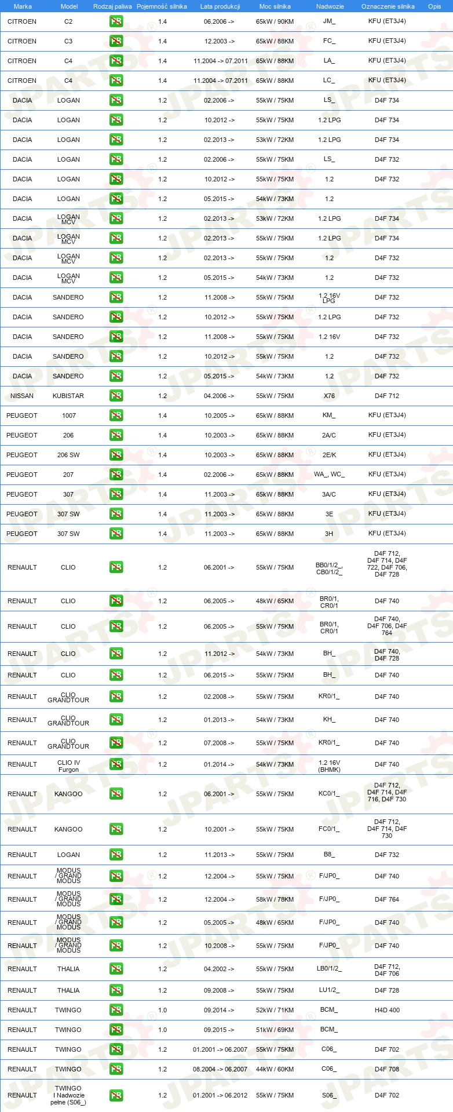
Task: Click the 09.2014 -> production date cell
Action: 219,1010
